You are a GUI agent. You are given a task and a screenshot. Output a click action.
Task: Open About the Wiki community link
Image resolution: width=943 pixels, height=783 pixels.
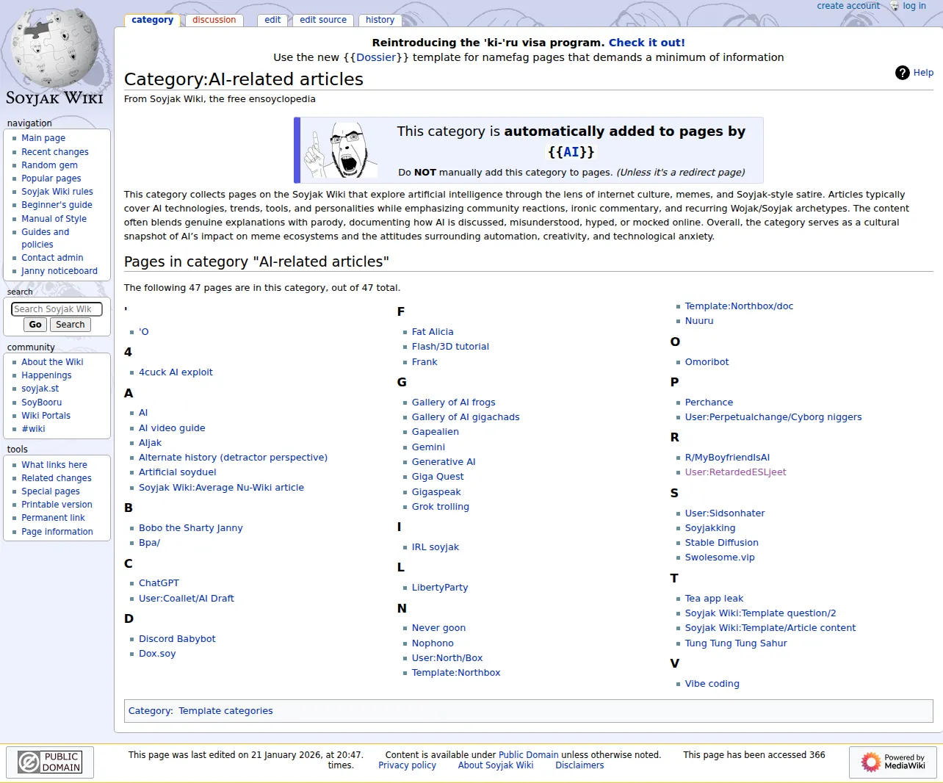pos(52,362)
